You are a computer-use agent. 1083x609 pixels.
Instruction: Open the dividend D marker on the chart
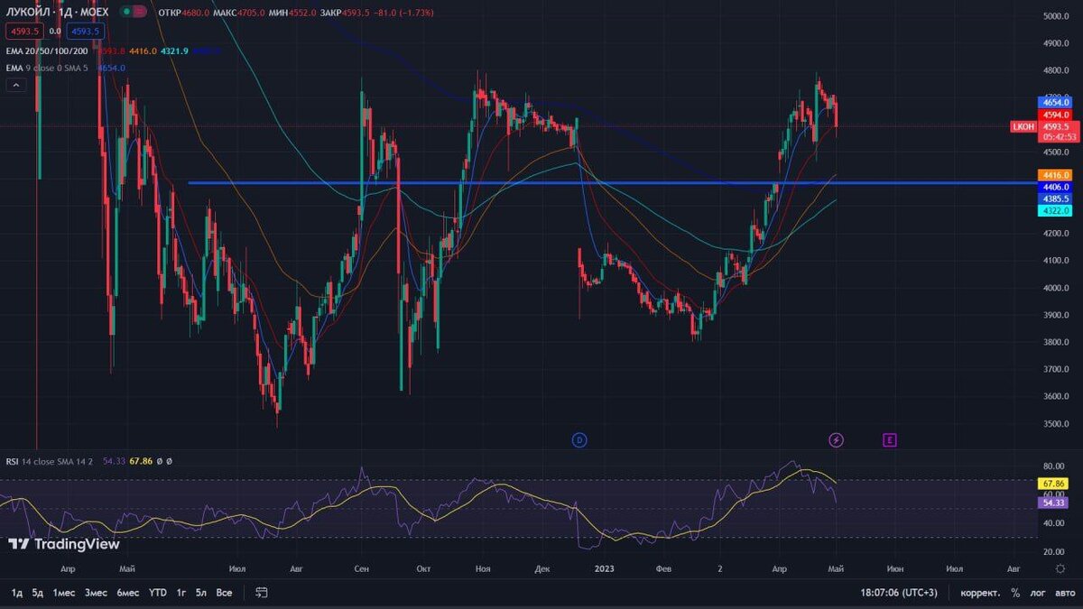pos(579,440)
